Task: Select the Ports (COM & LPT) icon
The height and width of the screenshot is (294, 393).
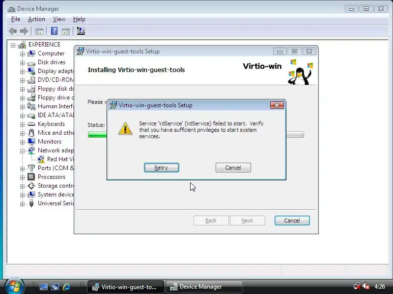Action: coord(31,168)
